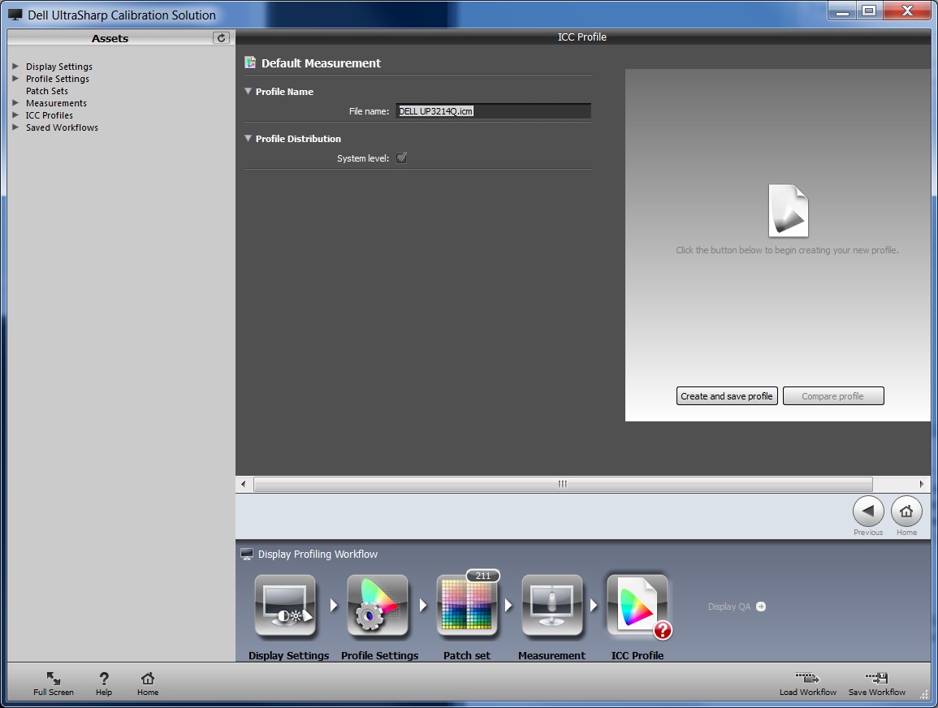Switch to Full Screen mode
Viewport: 938px width, 708px height.
54,683
